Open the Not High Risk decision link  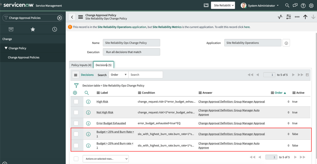(x=105, y=113)
